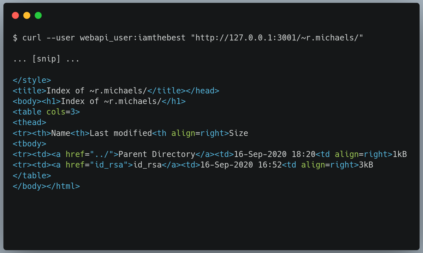Click the yellow minimize window button
Image resolution: width=423 pixels, height=253 pixels.
click(27, 15)
